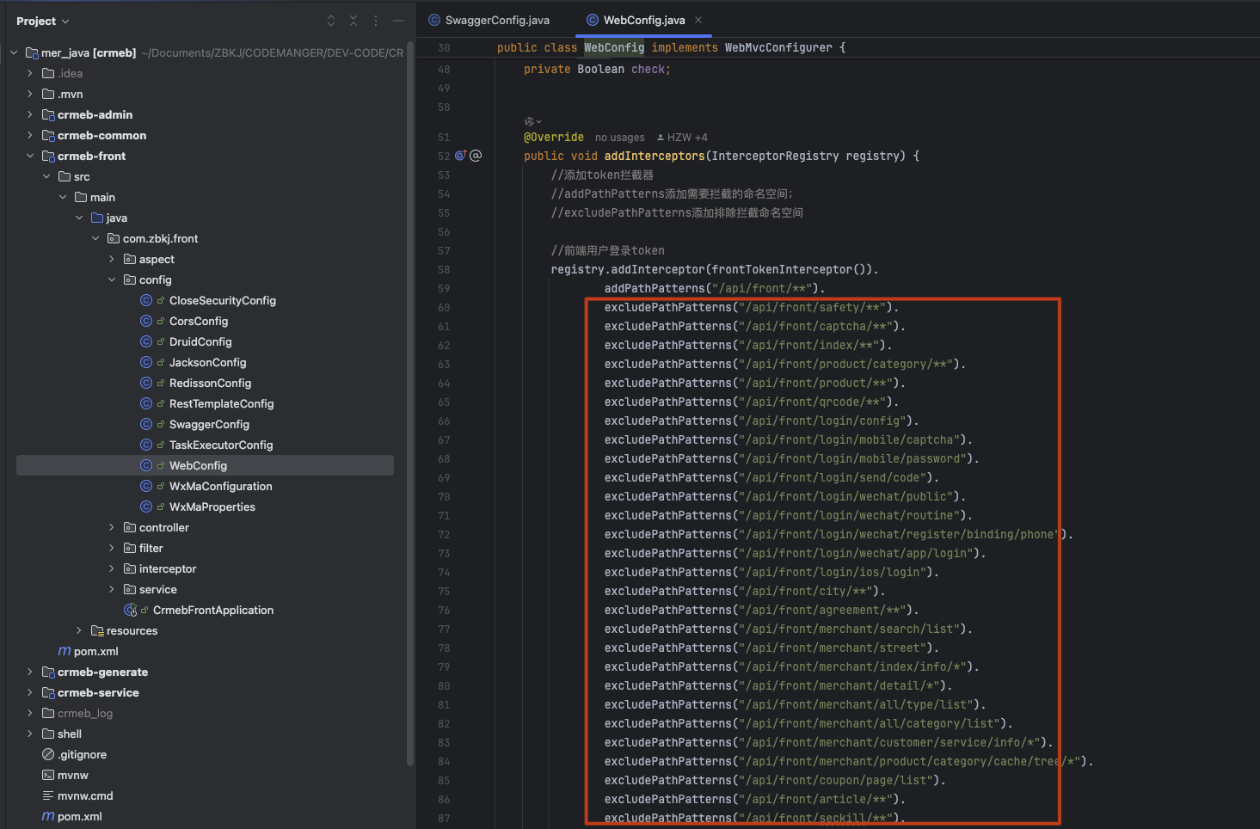Click the @ annotation gutter icon at line 52

476,156
